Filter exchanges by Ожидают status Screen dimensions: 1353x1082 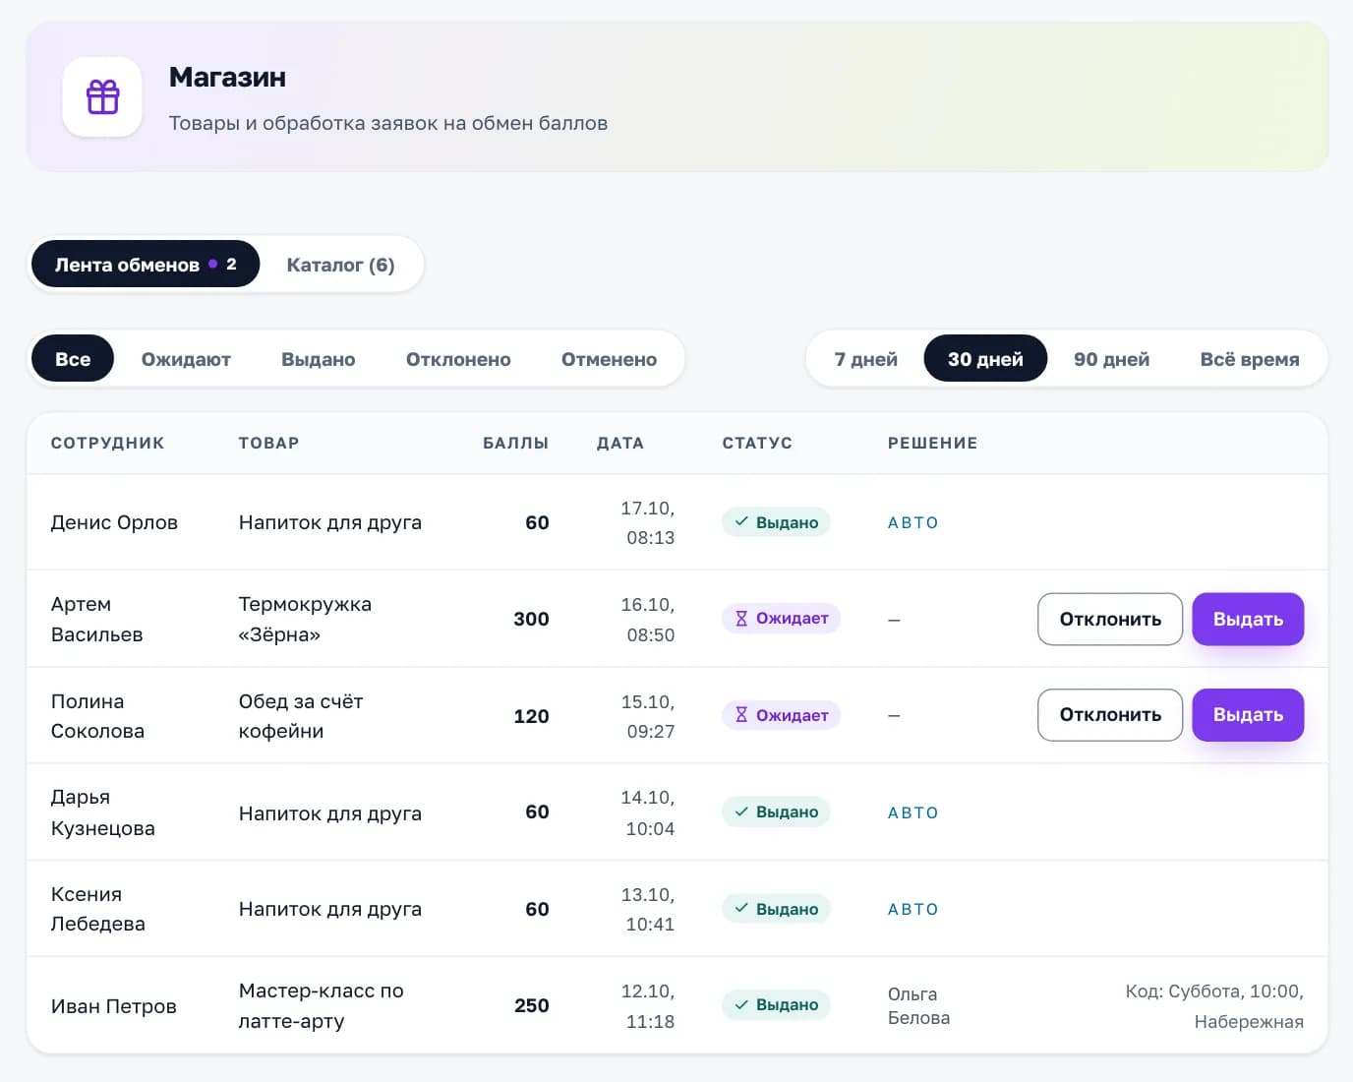click(x=186, y=359)
